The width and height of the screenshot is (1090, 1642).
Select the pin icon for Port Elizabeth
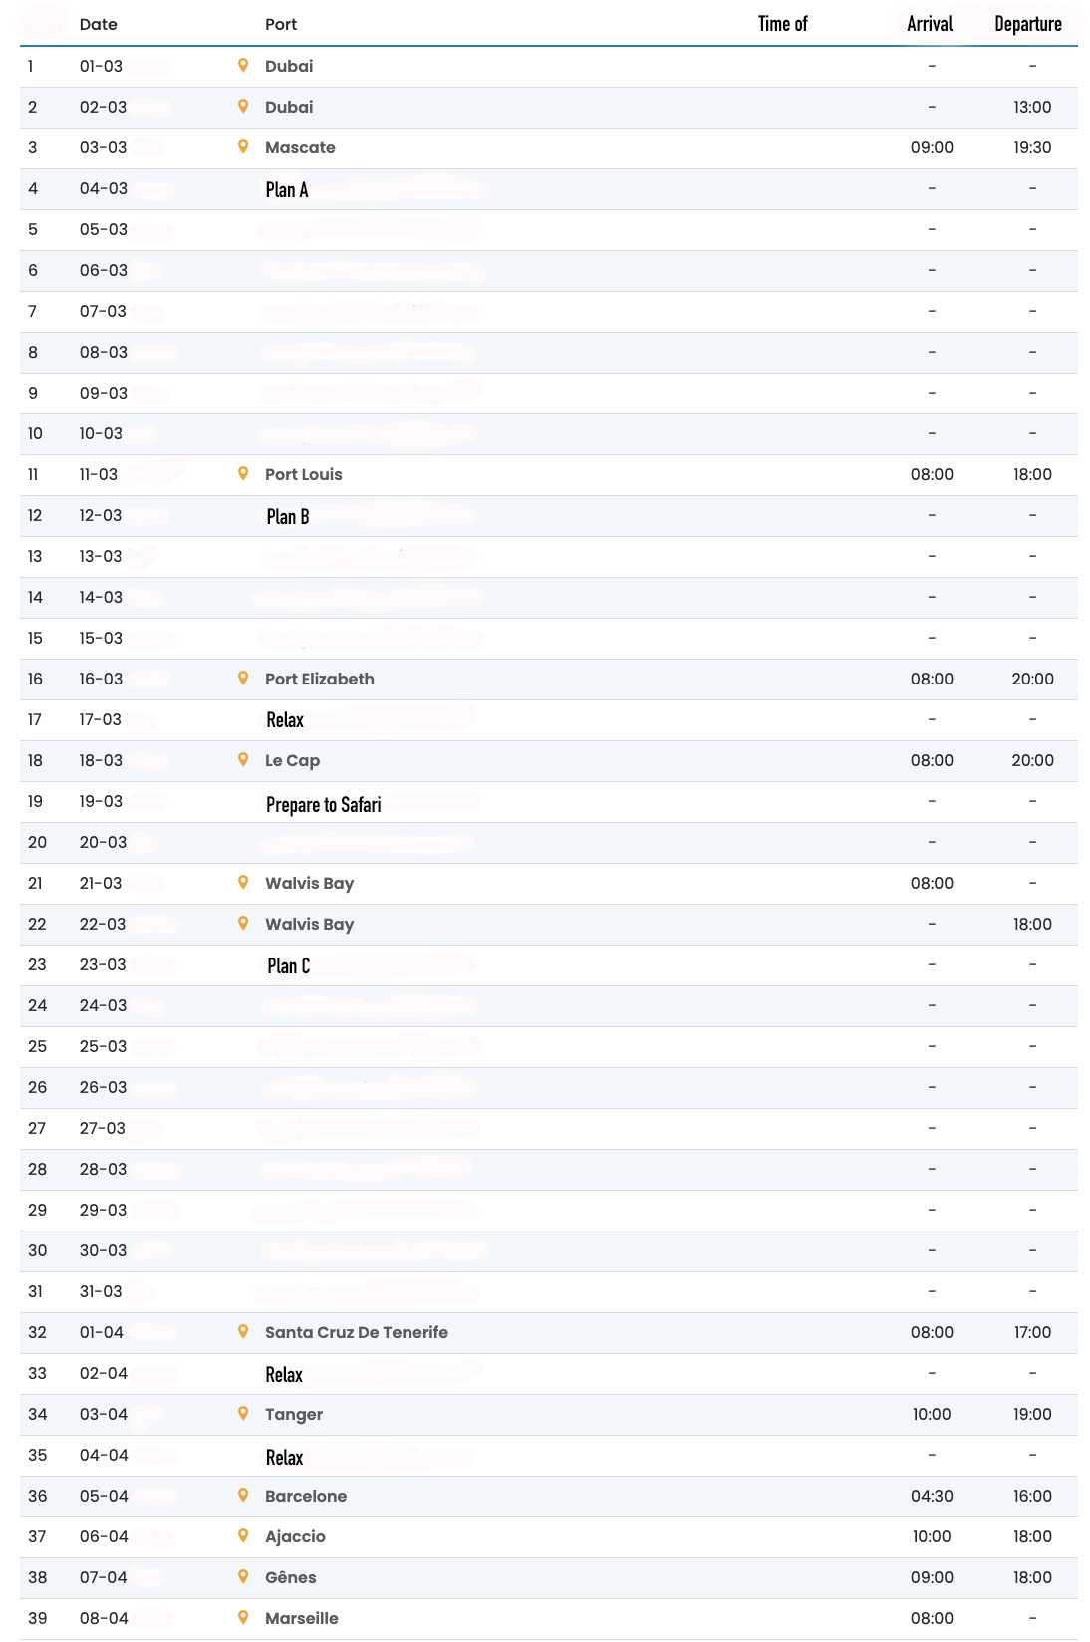pyautogui.click(x=243, y=679)
